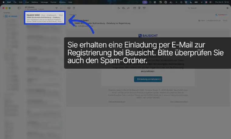Select the Bausicht GmbH email in the list
231x139 pixels.
[45, 18]
